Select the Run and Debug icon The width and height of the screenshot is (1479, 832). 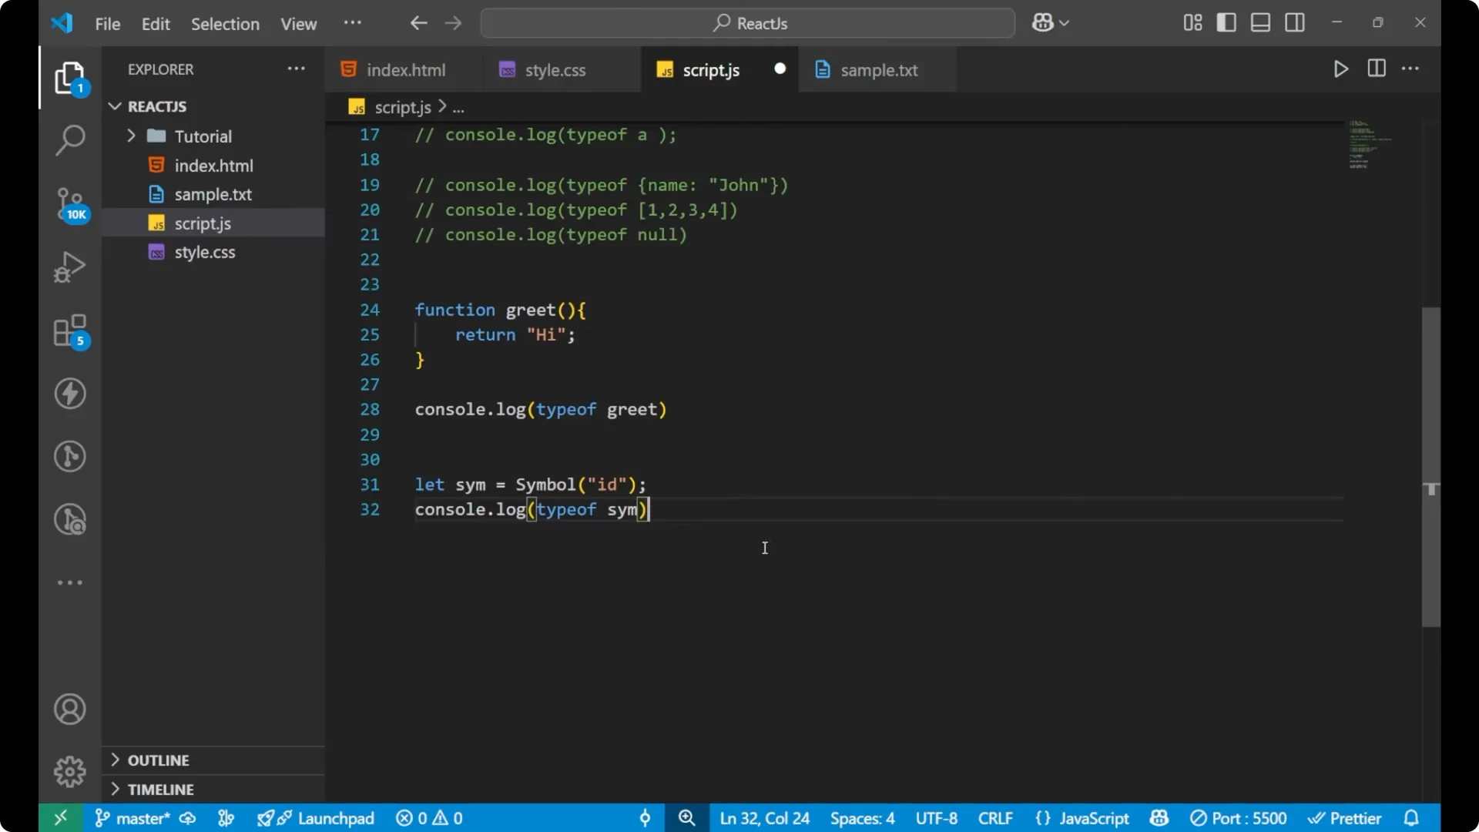pos(69,266)
